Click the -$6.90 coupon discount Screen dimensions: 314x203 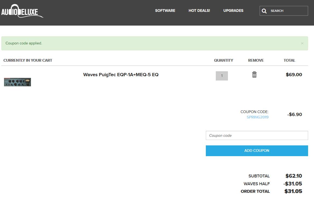pos(295,114)
